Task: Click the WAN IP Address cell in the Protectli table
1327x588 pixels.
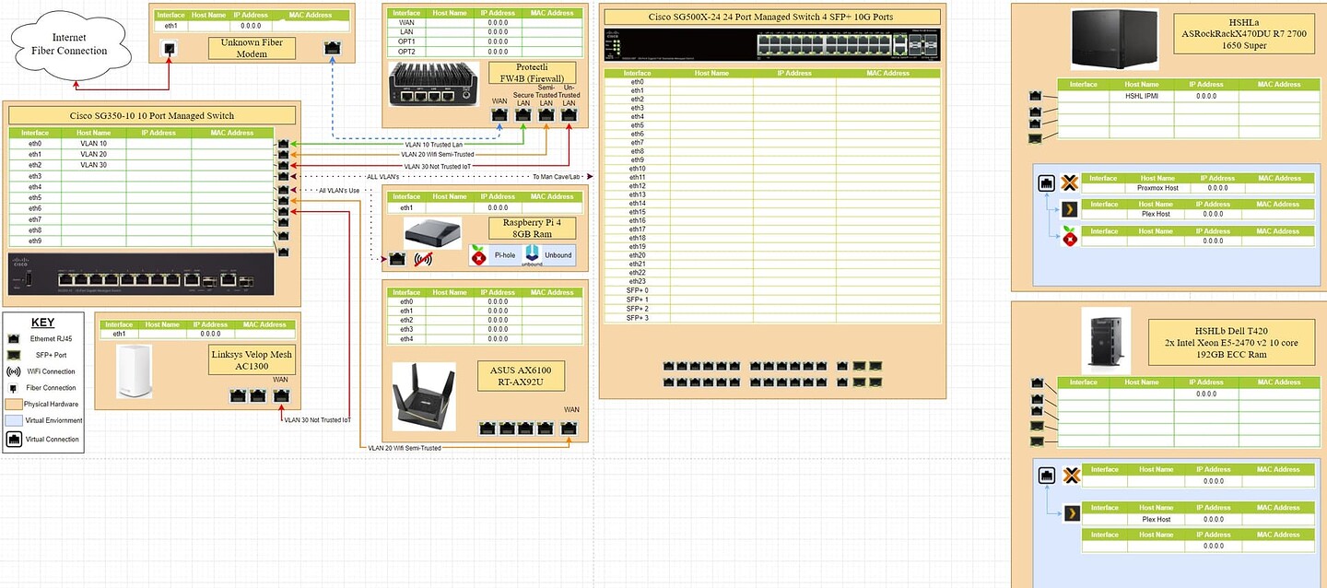Action: click(498, 22)
